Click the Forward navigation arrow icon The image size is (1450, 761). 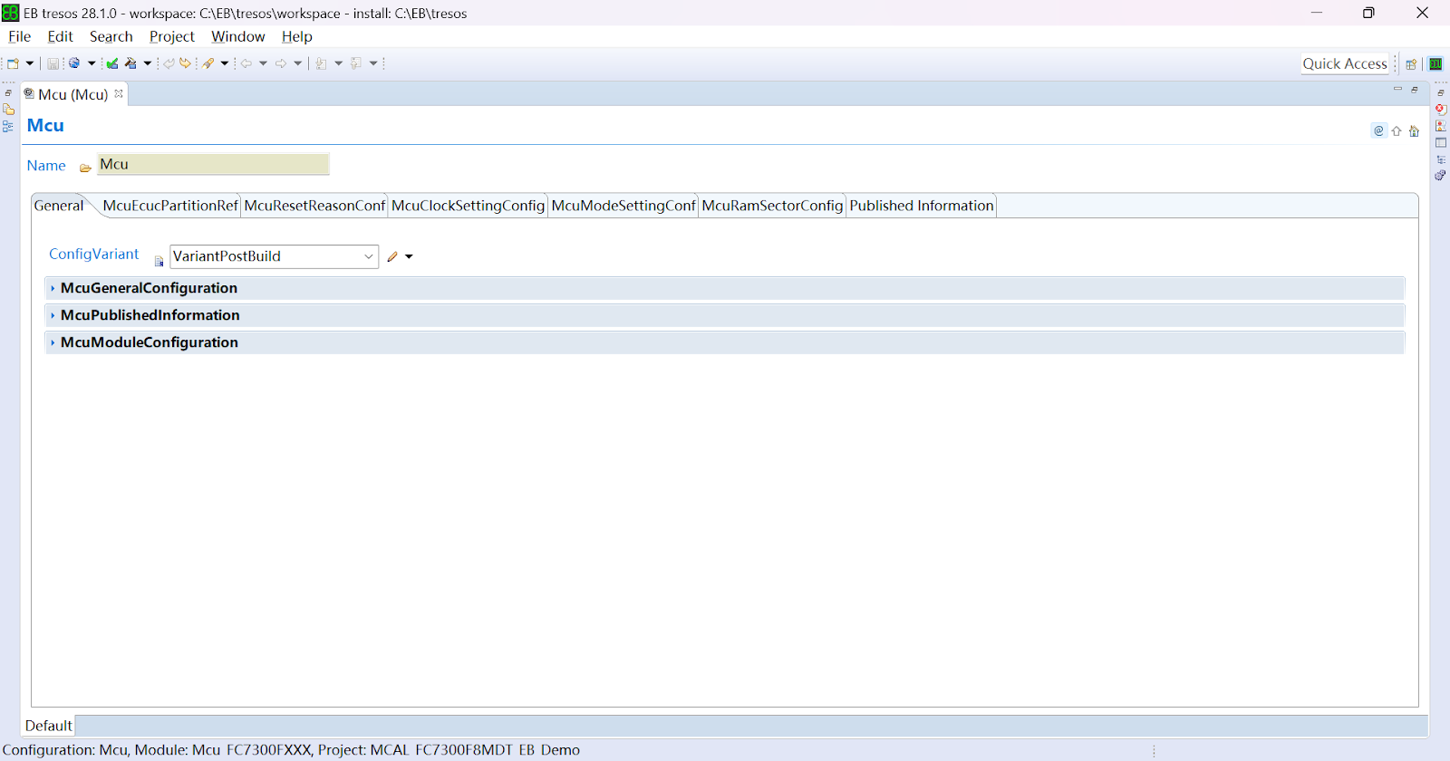click(281, 63)
